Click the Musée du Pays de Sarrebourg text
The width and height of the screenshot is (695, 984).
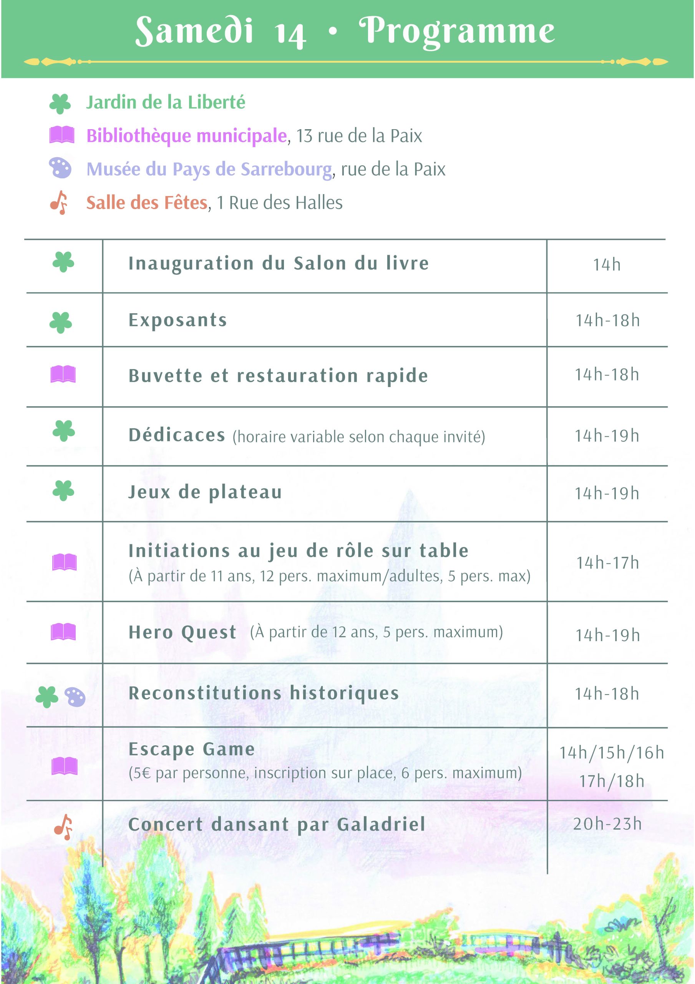click(x=209, y=169)
